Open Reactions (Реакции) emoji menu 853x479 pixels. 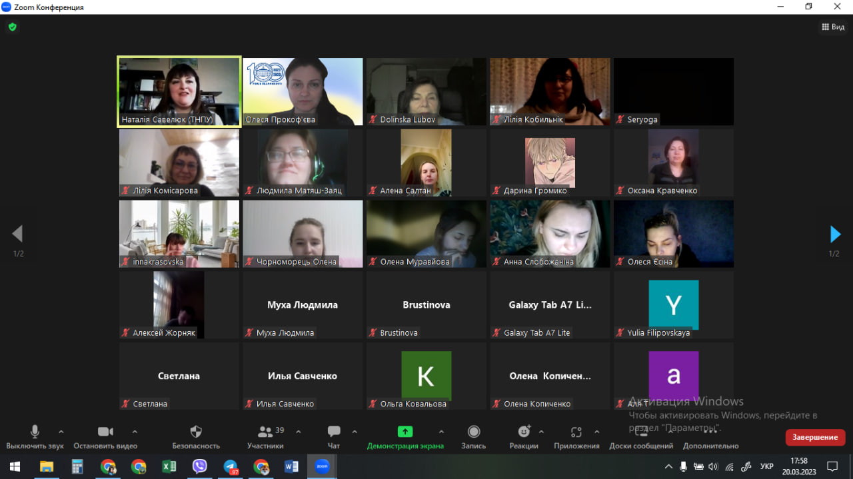coord(524,432)
